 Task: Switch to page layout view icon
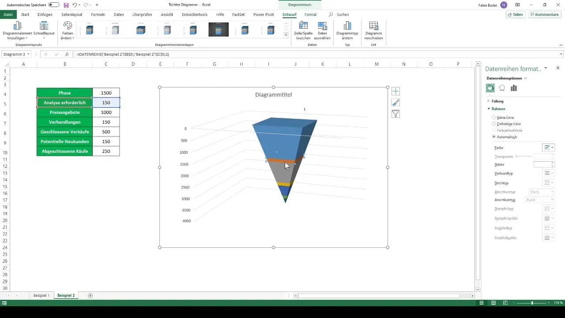click(493, 303)
